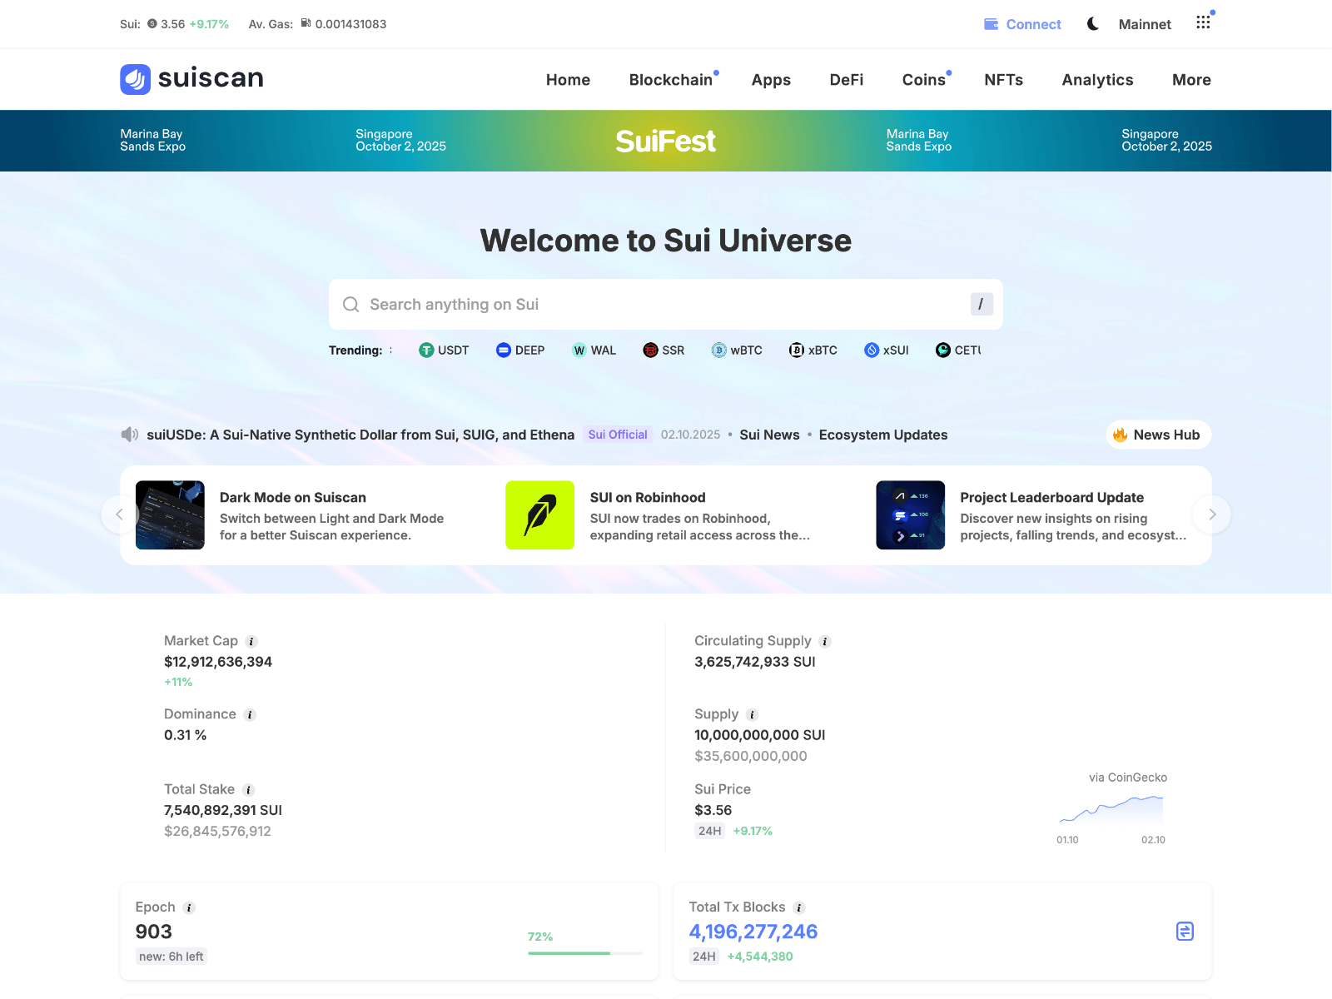This screenshot has width=1332, height=999.
Task: Open the Blockchain menu
Action: pyautogui.click(x=671, y=80)
